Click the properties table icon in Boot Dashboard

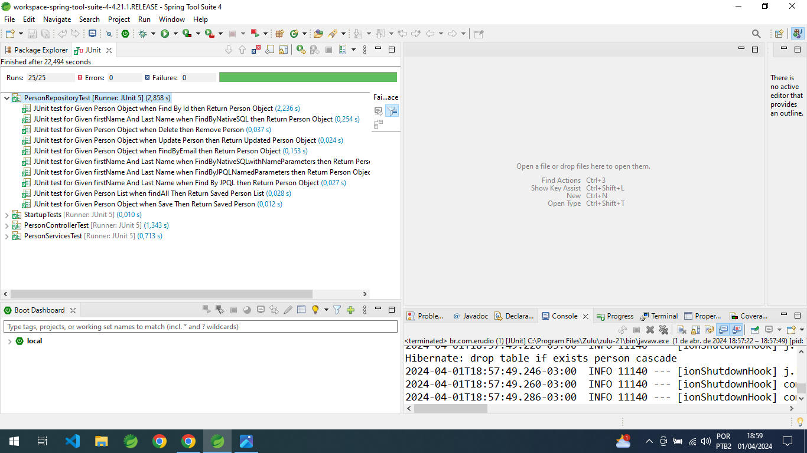click(x=301, y=310)
